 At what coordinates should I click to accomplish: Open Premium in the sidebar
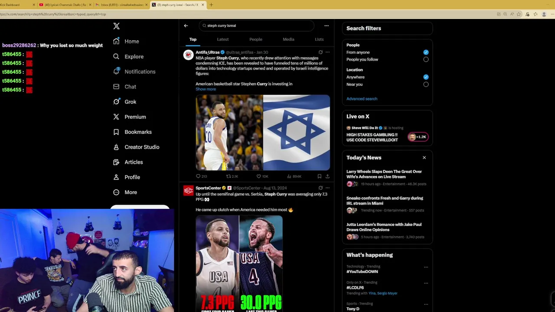129,117
